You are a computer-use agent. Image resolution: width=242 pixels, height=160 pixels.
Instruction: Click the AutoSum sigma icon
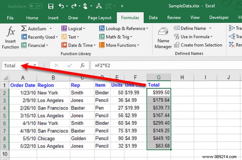pyautogui.click(x=24, y=28)
